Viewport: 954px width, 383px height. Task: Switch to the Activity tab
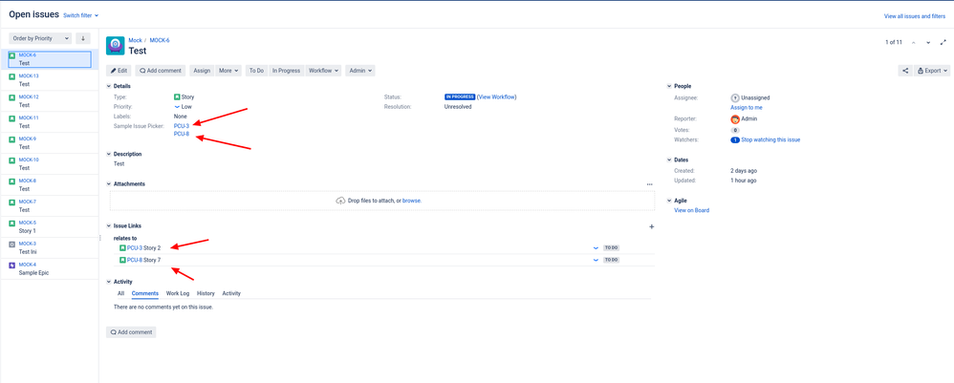point(231,293)
